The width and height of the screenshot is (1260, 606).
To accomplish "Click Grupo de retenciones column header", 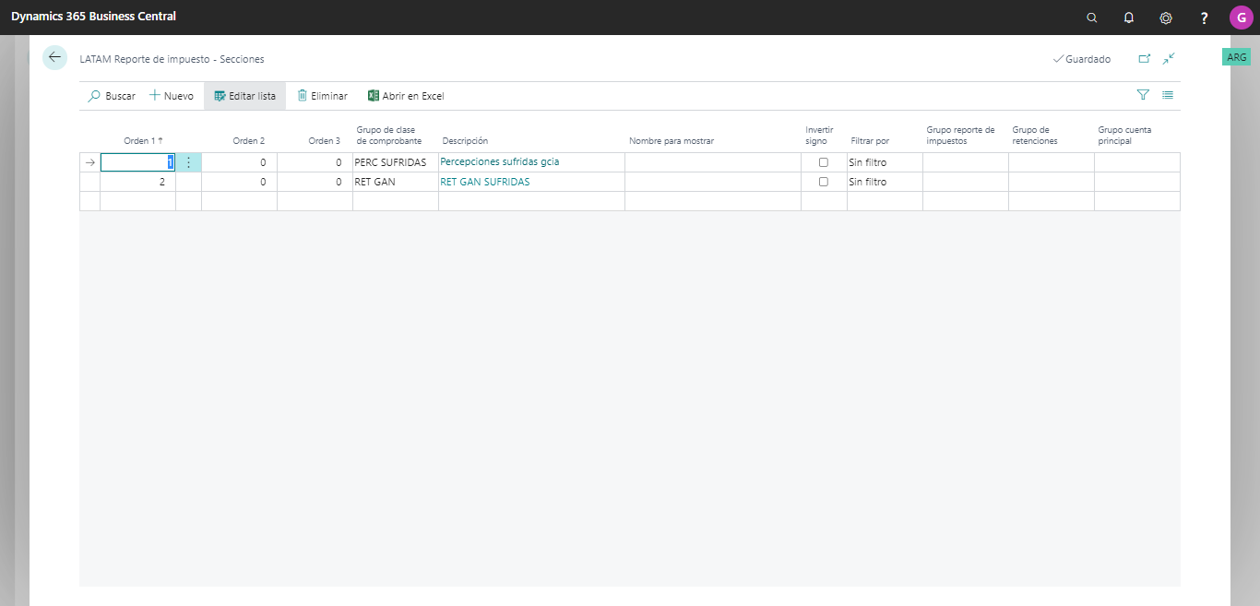I will coord(1035,136).
